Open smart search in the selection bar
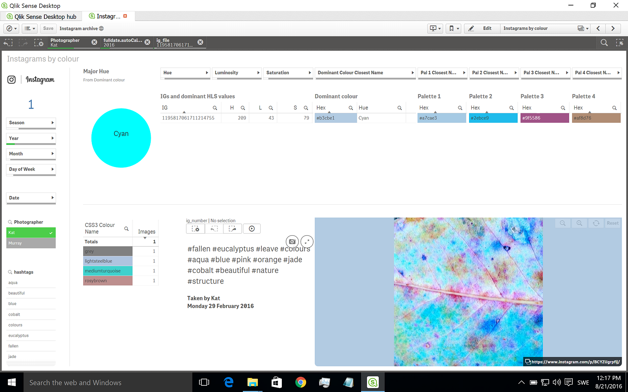This screenshot has height=392, width=628. pyautogui.click(x=604, y=43)
